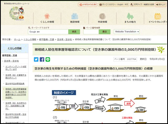Click the キーワードでさがす label
168x124 pixels.
[40, 28]
